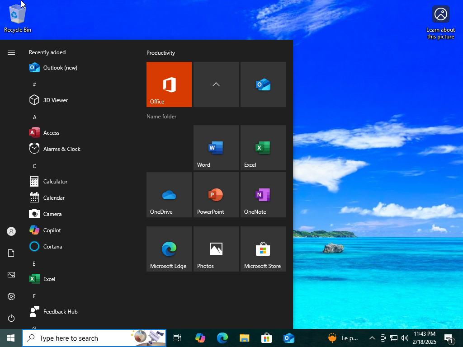Open Outlook (new) from Recently added
Screen dimensions: 463x347
tap(80, 68)
